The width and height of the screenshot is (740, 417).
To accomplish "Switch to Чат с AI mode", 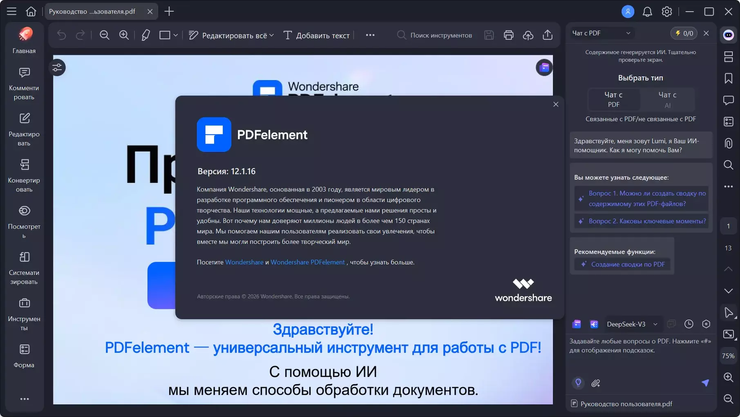I will coord(667,99).
